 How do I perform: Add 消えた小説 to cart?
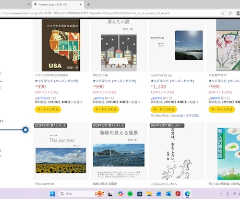[106, 109]
